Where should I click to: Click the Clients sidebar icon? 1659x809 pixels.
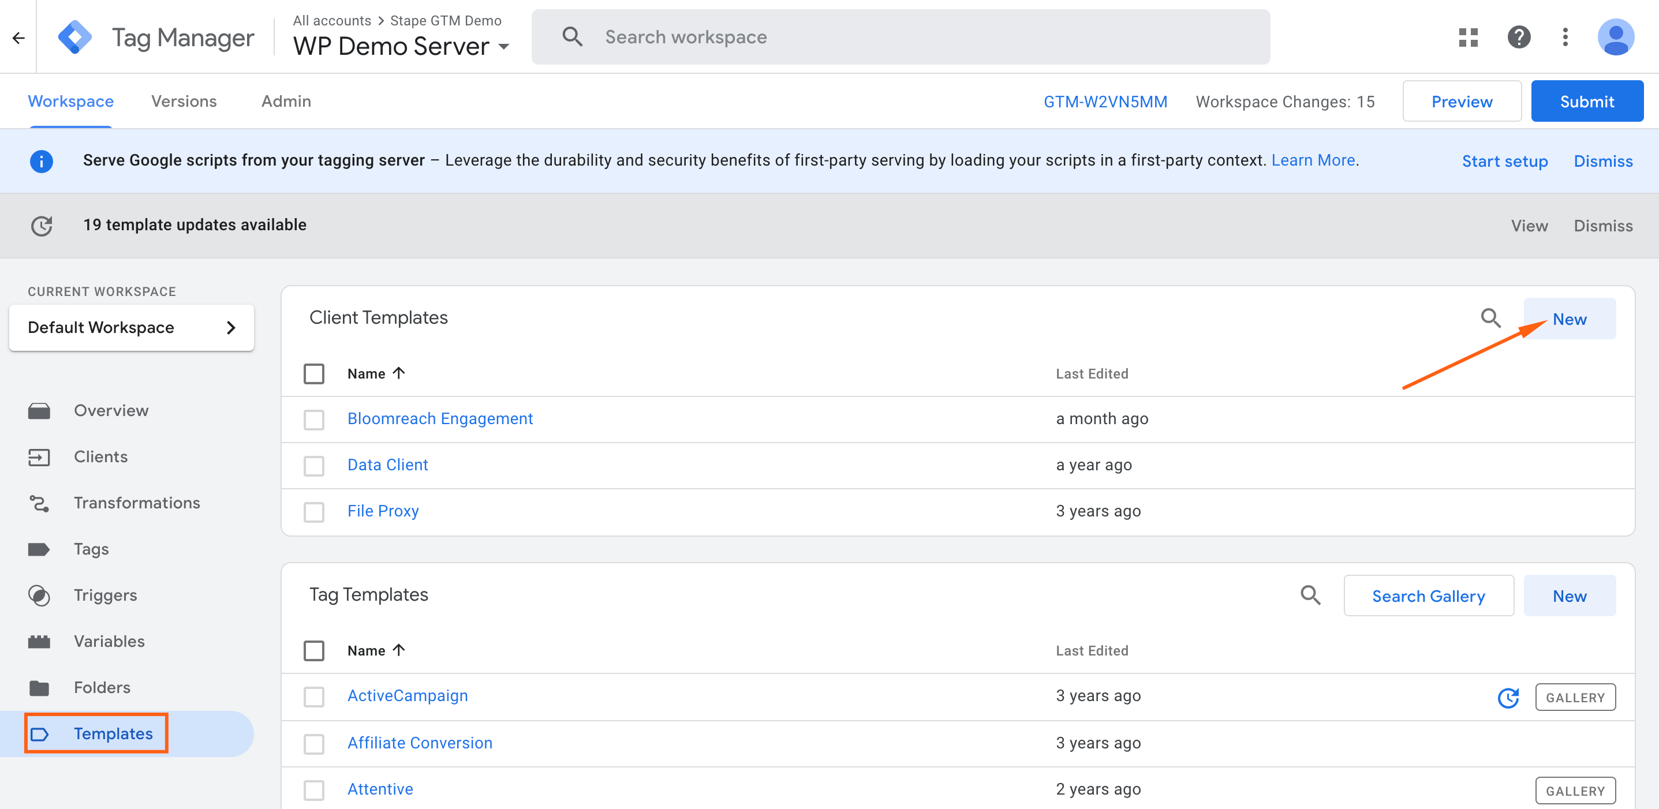pyautogui.click(x=39, y=457)
